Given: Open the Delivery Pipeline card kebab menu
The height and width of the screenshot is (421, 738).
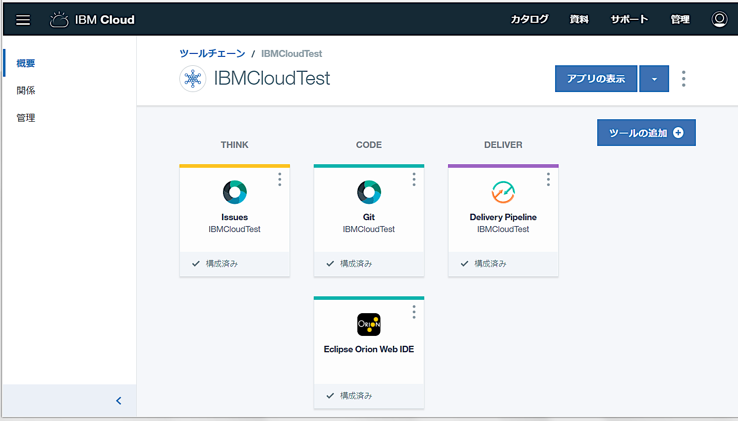Looking at the screenshot, I should [x=548, y=179].
